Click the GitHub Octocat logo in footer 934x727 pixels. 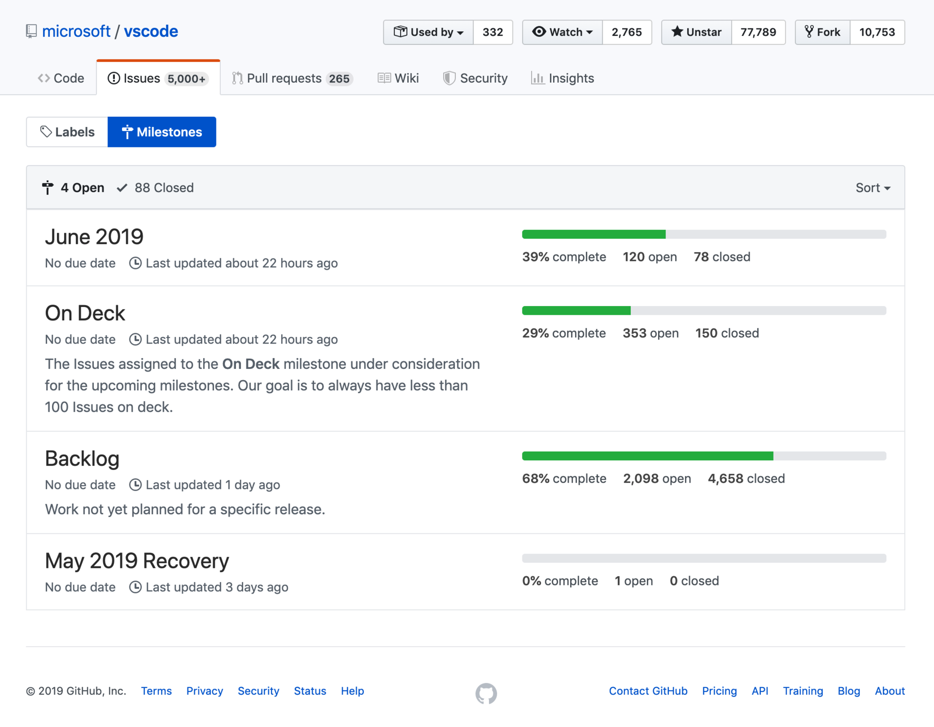point(486,693)
